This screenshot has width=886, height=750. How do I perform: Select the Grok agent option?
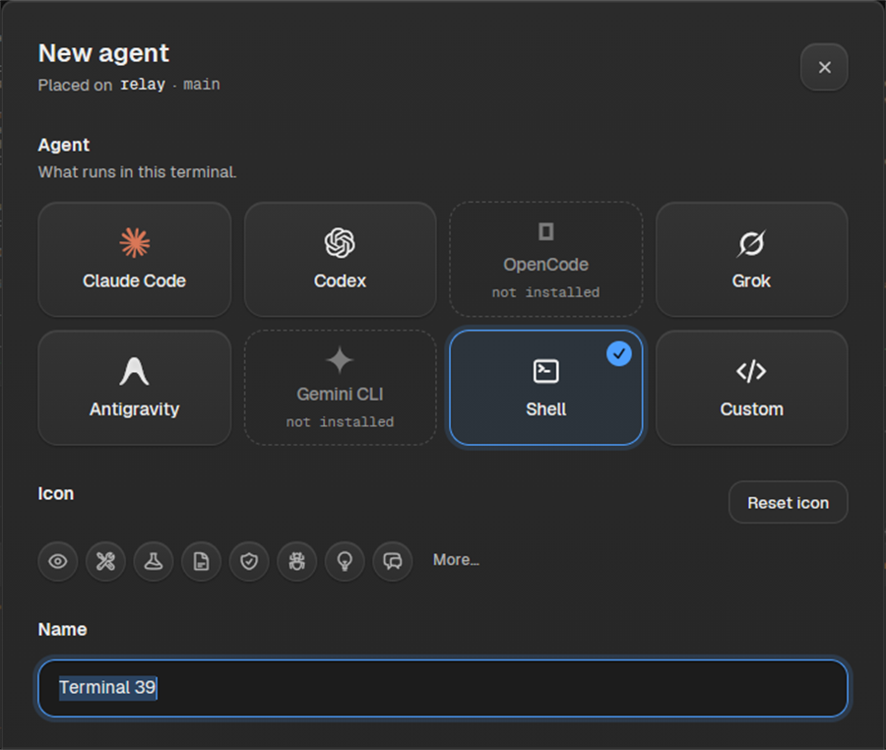pyautogui.click(x=751, y=259)
